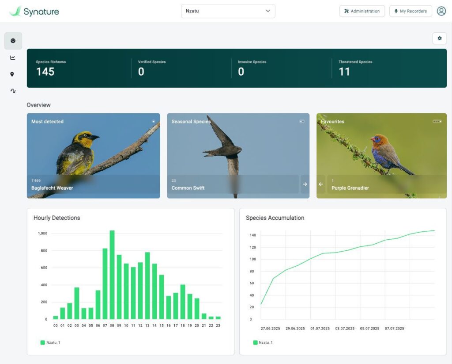Open the dashboard view in the sidebar

coord(13,41)
